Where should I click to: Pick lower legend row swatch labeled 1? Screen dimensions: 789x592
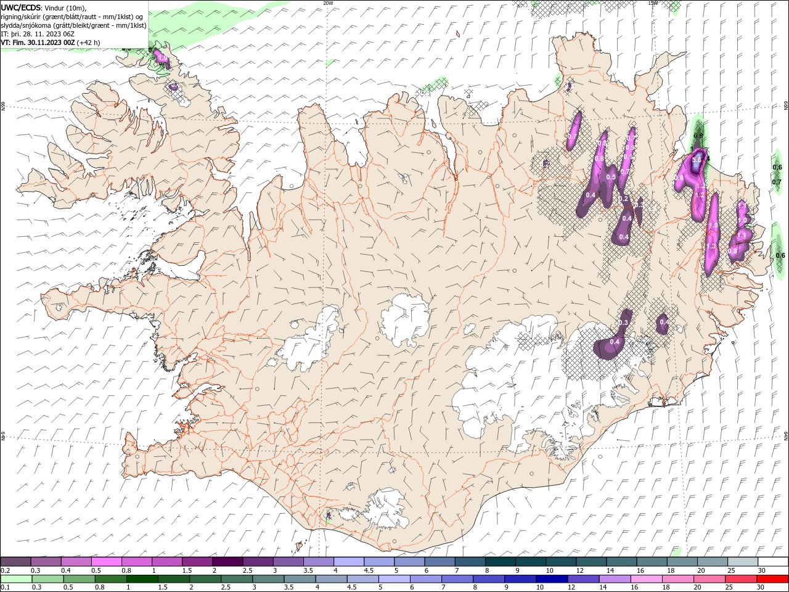tap(142, 579)
